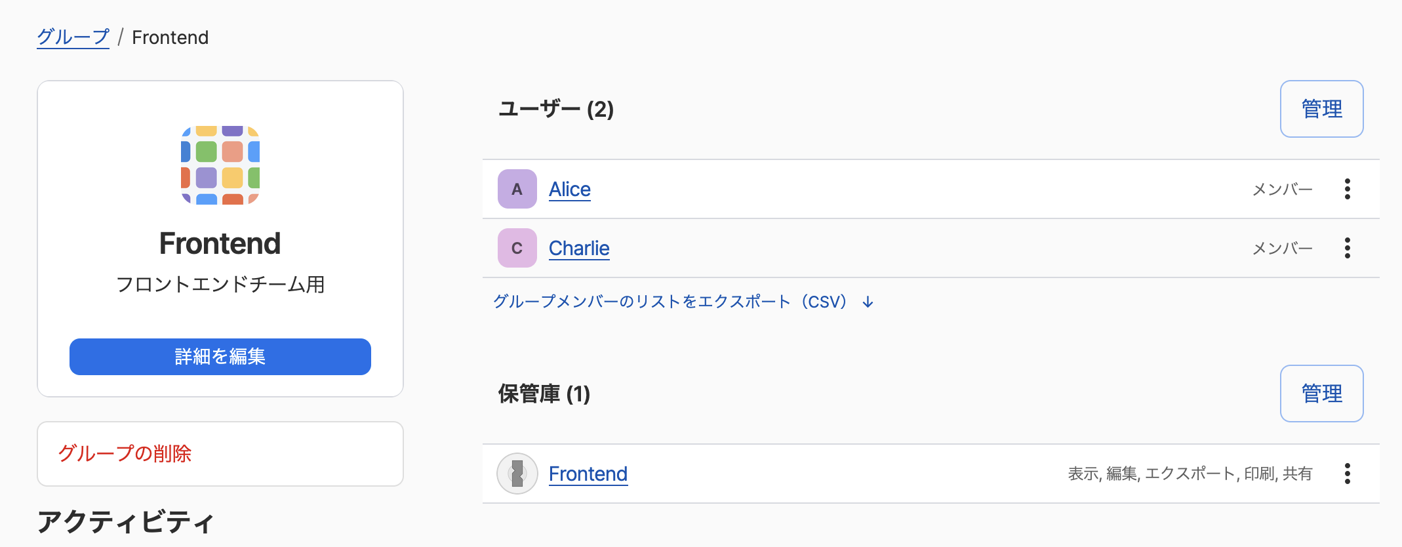Open the three-dot menu for Charlie
This screenshot has width=1402, height=547.
pyautogui.click(x=1348, y=248)
